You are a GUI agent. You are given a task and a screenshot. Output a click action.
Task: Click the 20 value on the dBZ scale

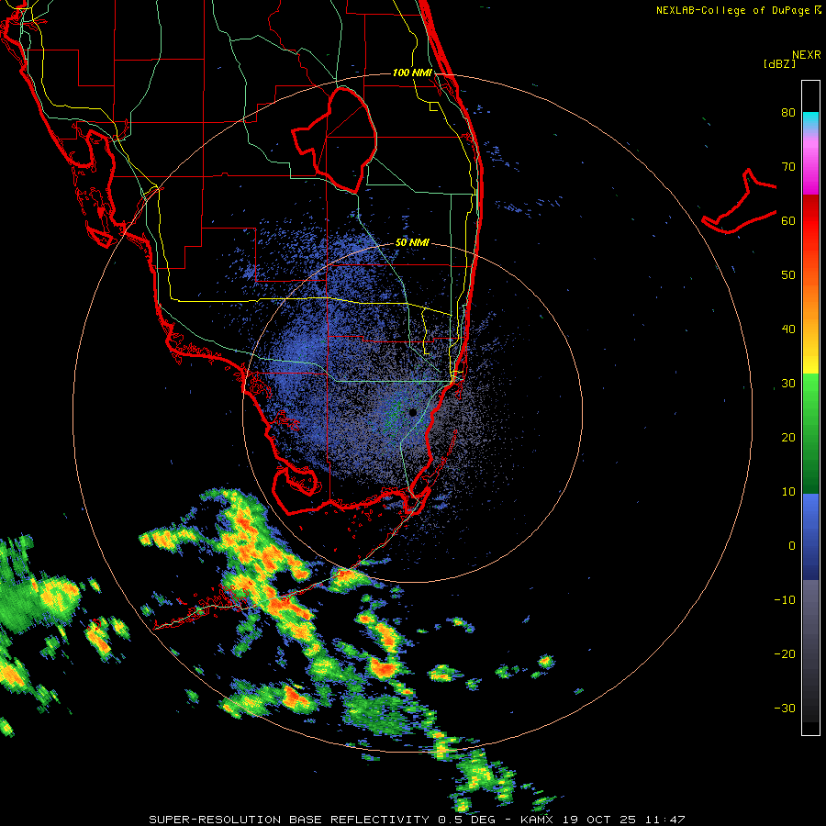click(788, 438)
